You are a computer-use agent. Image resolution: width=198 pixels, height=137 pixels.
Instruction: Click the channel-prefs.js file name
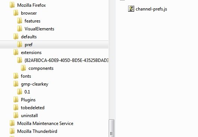coord(151,9)
